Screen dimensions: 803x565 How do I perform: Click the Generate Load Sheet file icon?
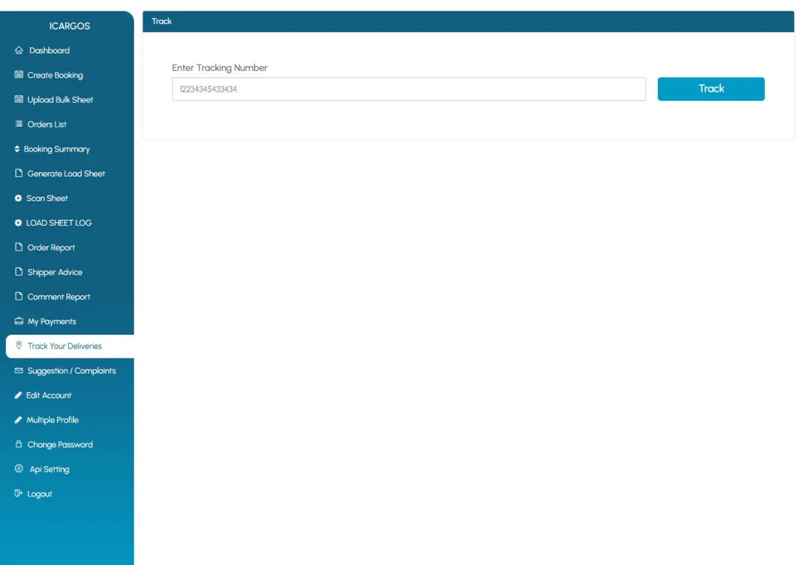[19, 174]
